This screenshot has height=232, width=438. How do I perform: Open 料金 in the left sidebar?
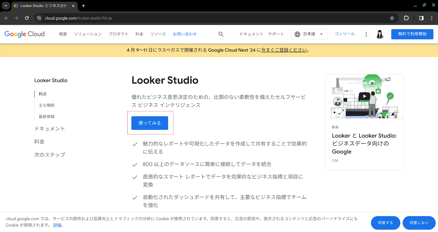[39, 142]
